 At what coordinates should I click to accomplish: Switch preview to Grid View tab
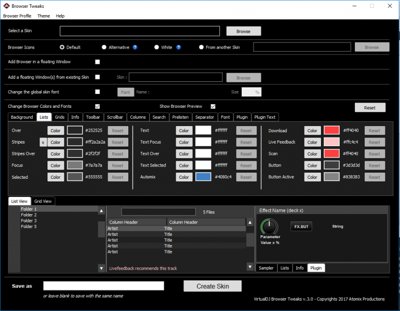[43, 201]
